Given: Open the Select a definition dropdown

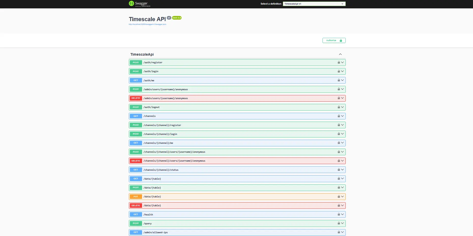Looking at the screenshot, I should (x=314, y=4).
